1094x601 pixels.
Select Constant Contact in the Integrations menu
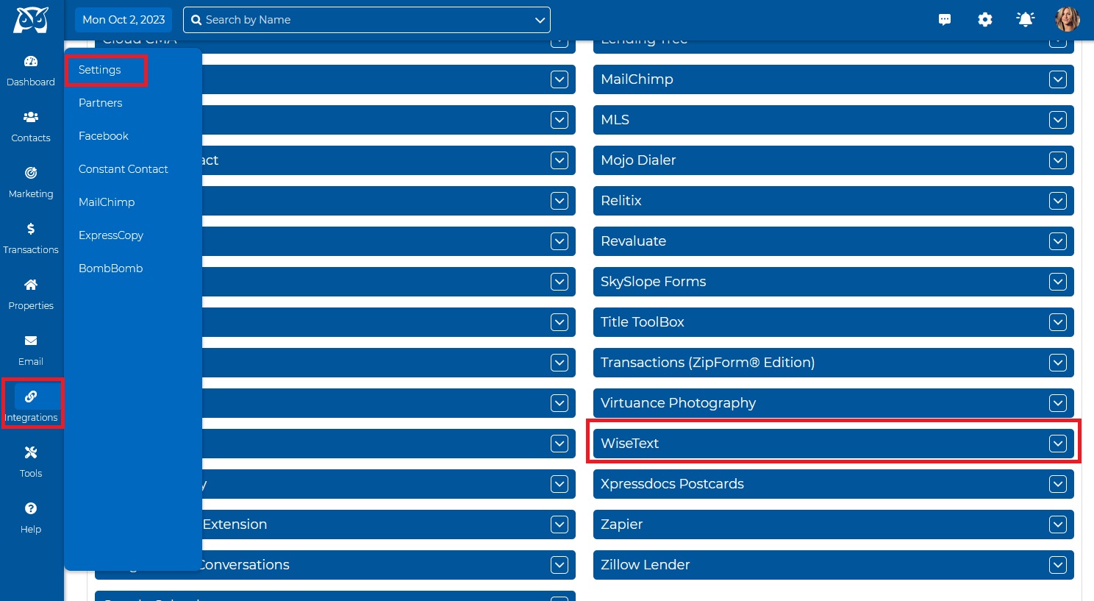coord(124,169)
